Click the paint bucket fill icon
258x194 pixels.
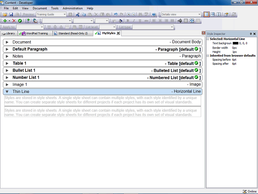121,21
